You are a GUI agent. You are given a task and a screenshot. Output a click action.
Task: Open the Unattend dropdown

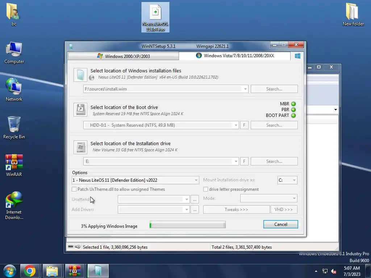click(154, 199)
